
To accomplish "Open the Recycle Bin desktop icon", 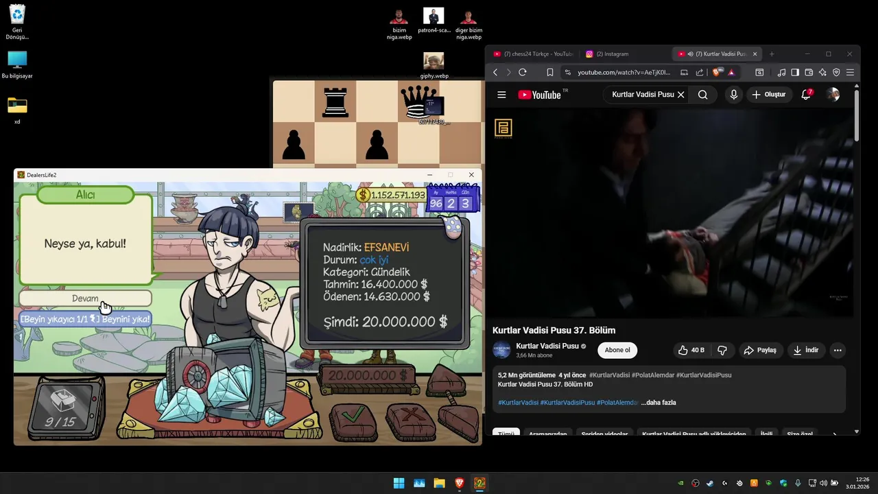I will coord(17,22).
